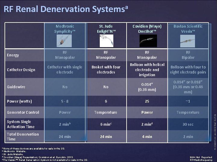
Task: Click the Guidewire 'No' cell under St. Jude
Action: (106, 87)
